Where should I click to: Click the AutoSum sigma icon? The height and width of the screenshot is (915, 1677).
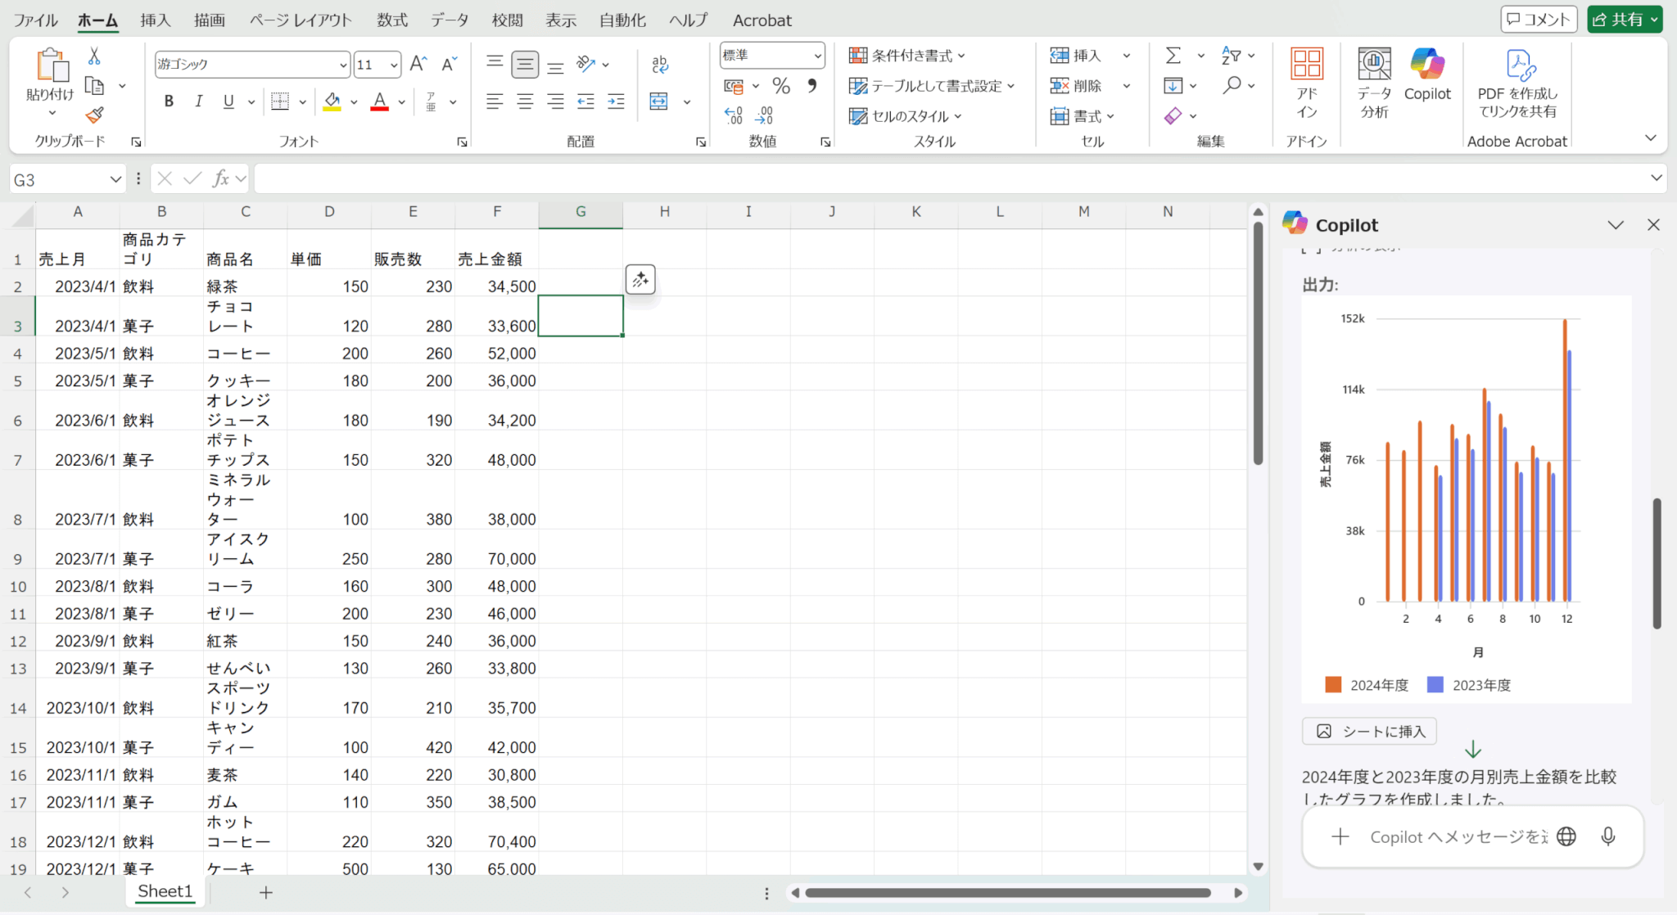tap(1173, 55)
